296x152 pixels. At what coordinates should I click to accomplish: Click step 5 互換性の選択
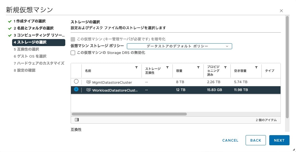coord(26,49)
